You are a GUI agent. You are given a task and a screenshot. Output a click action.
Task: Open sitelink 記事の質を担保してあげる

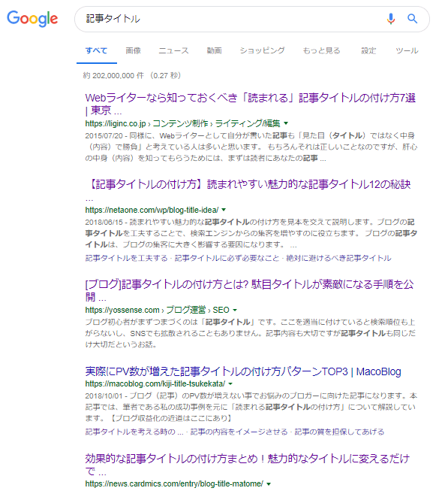click(x=339, y=432)
